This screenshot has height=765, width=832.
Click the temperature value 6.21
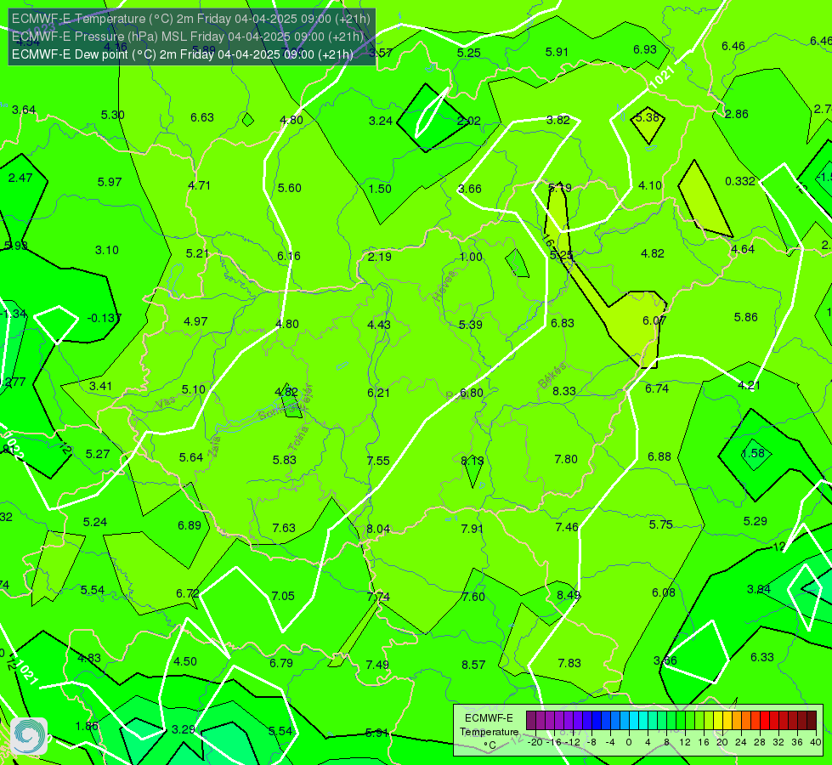tap(378, 393)
